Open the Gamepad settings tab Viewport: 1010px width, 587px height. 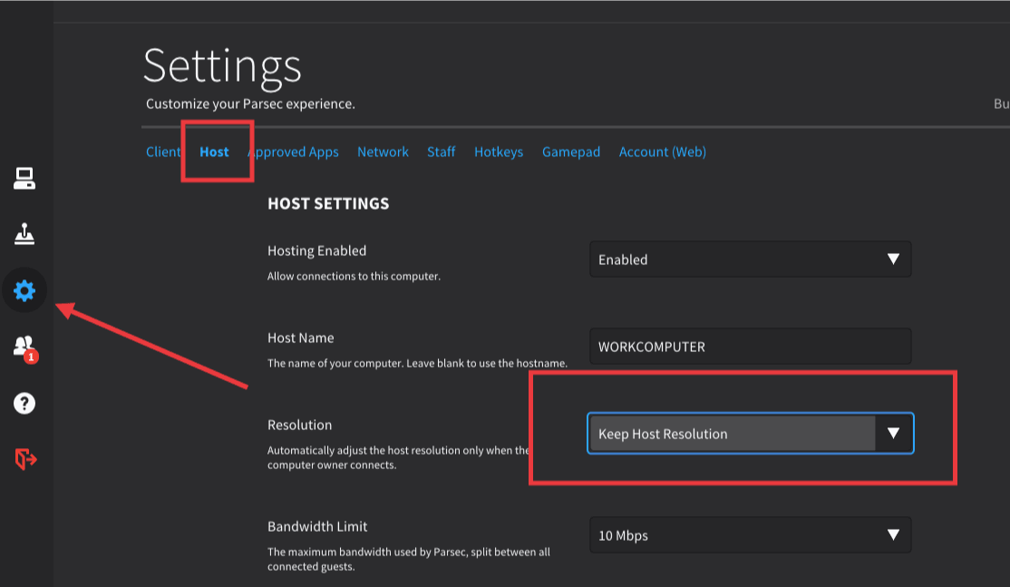[570, 152]
